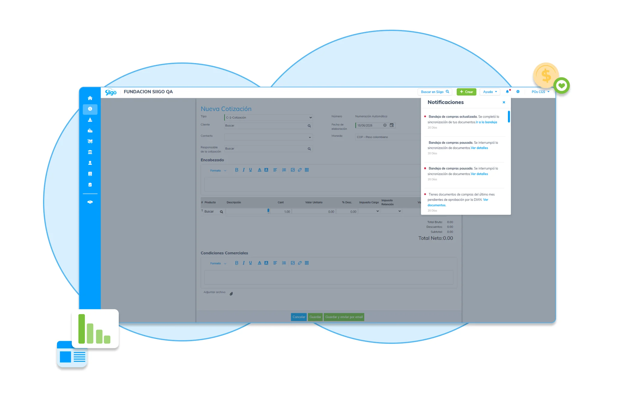Toggle bold in Encabezado editor
This screenshot has width=637, height=396.
point(237,170)
